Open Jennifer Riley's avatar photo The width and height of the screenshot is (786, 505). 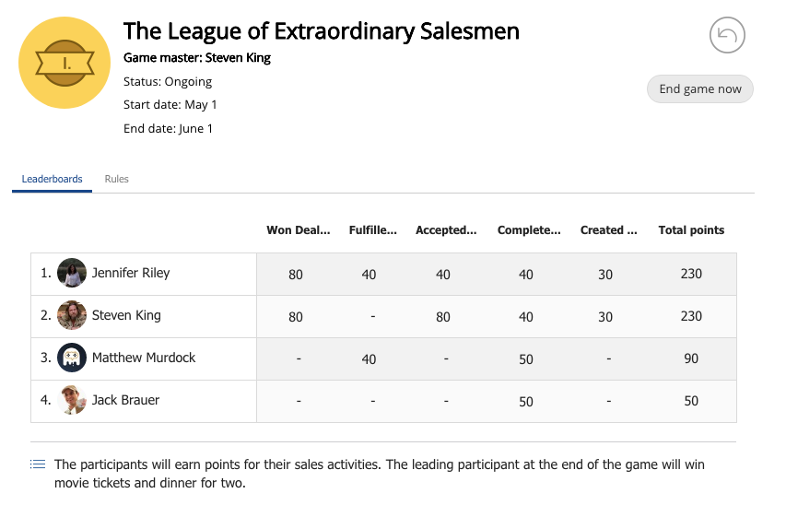(72, 273)
